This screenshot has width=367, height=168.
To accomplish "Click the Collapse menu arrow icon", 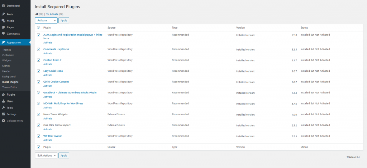I will 4,121.
